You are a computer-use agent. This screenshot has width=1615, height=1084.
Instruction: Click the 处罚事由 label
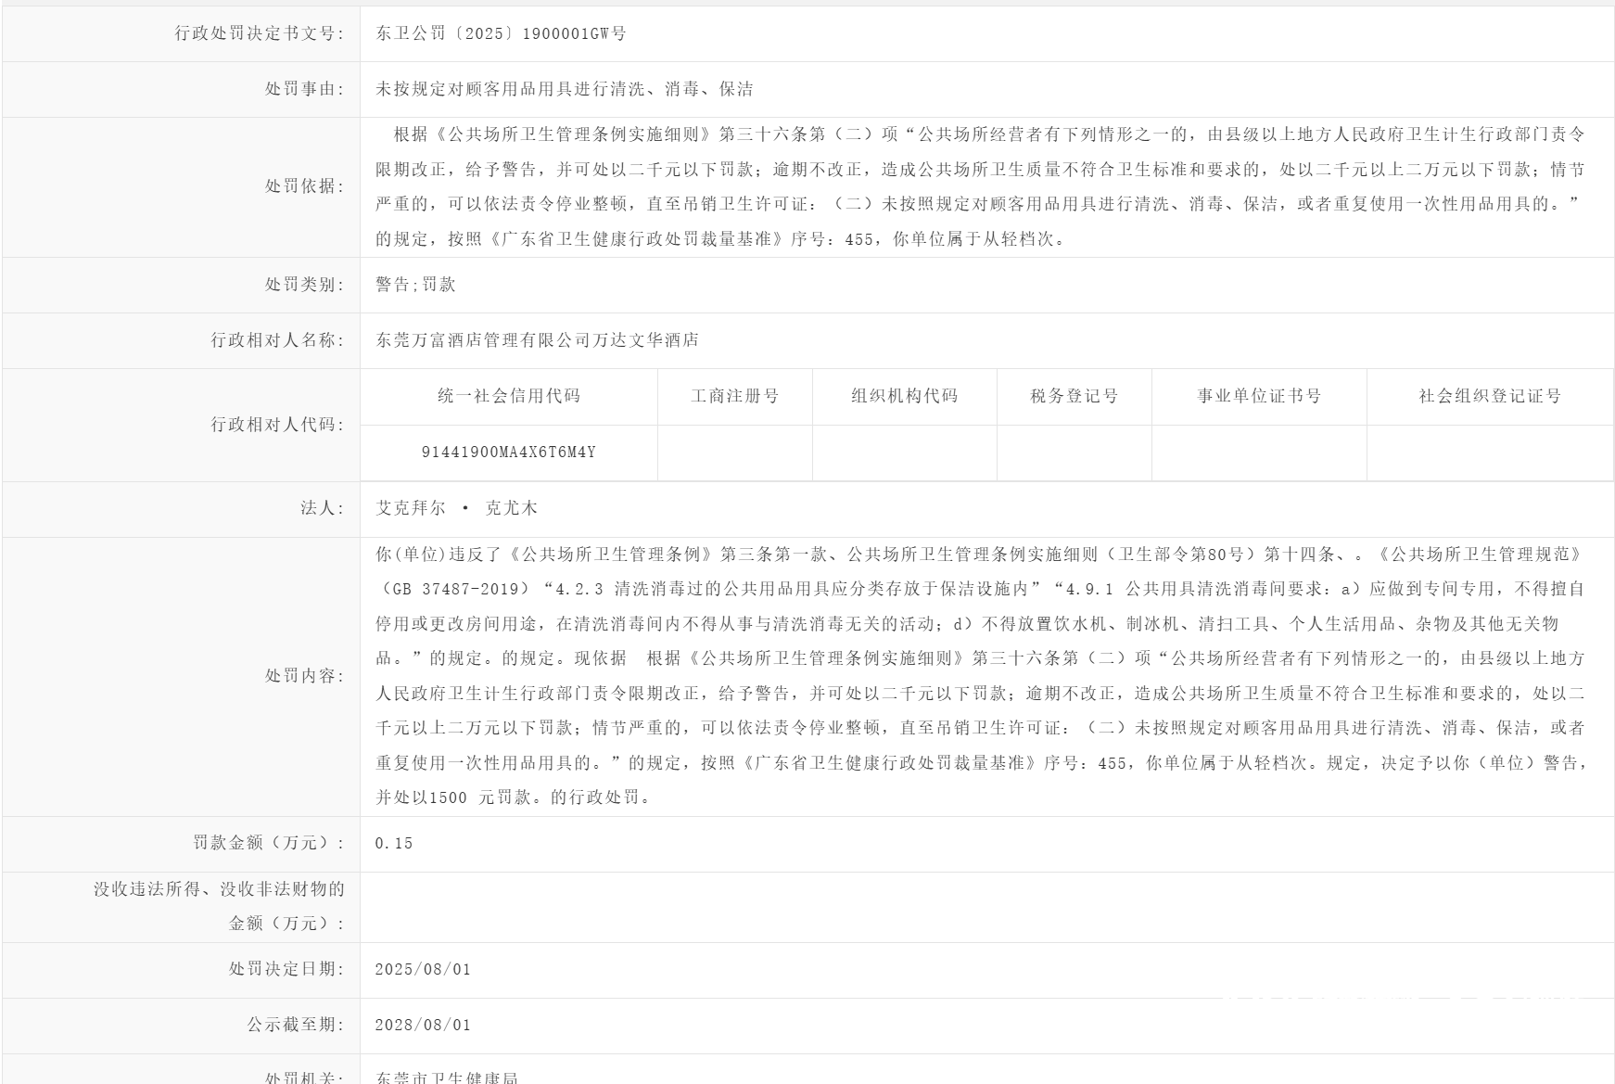pos(304,89)
